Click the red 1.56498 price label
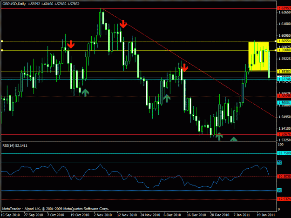Screen dimensions: 291x218 pos(284,96)
